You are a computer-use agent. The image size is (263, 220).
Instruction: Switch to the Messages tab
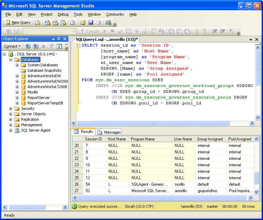click(x=109, y=132)
